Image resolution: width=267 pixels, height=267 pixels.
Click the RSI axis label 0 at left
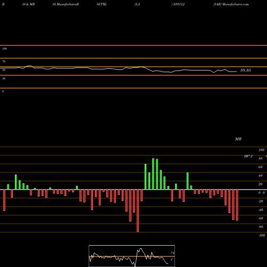click(3, 91)
